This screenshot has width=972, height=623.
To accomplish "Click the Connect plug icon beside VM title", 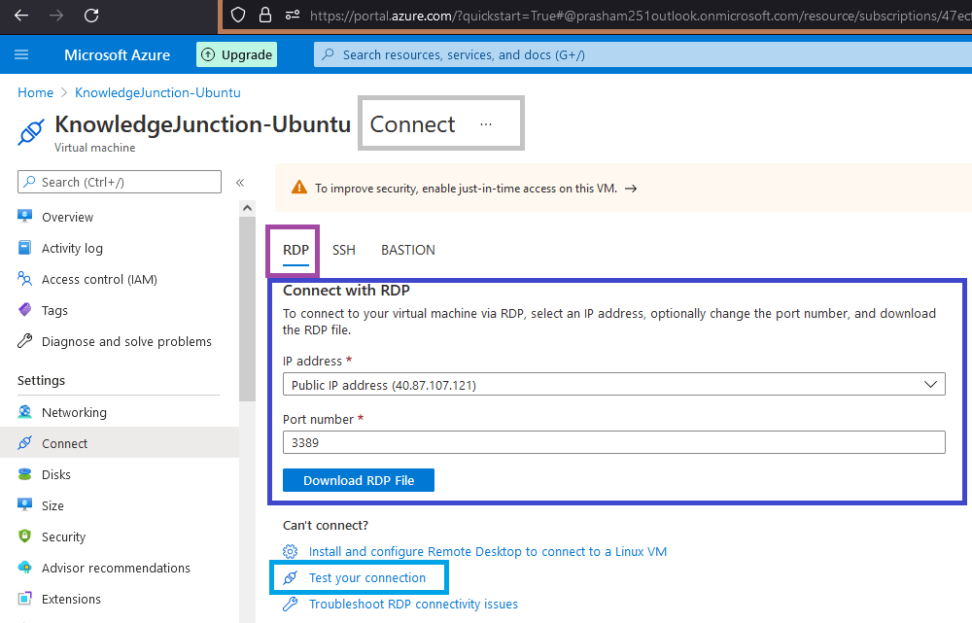I will (31, 131).
